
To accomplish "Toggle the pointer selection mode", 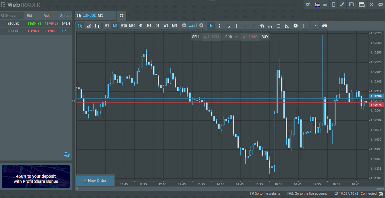I will 211,26.
